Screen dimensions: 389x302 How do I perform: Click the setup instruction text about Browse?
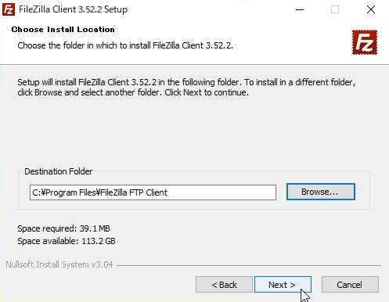186,88
